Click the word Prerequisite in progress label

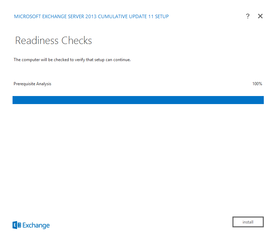click(x=24, y=84)
